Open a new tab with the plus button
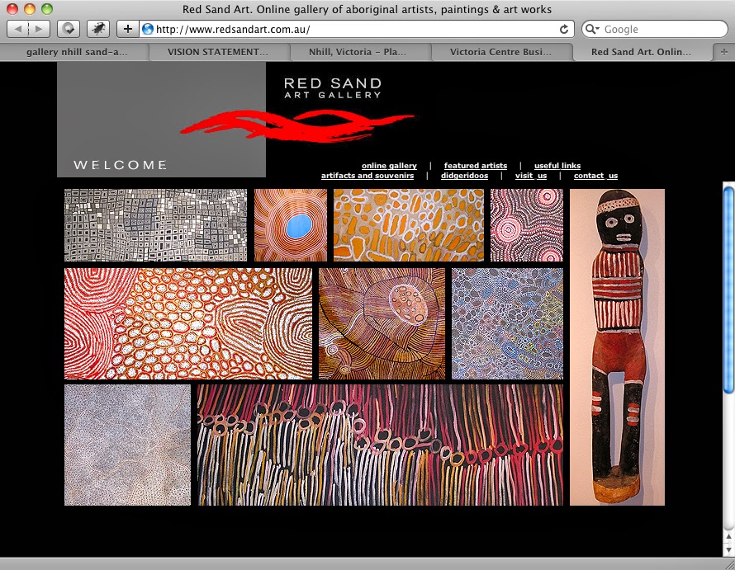735x570 pixels. pyautogui.click(x=724, y=52)
